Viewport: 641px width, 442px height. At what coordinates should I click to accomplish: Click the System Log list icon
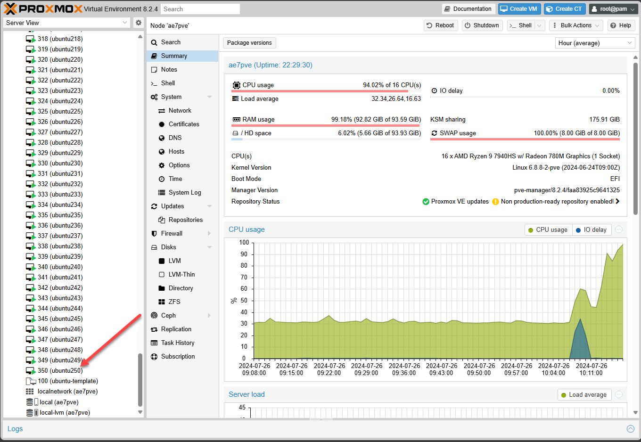162,193
